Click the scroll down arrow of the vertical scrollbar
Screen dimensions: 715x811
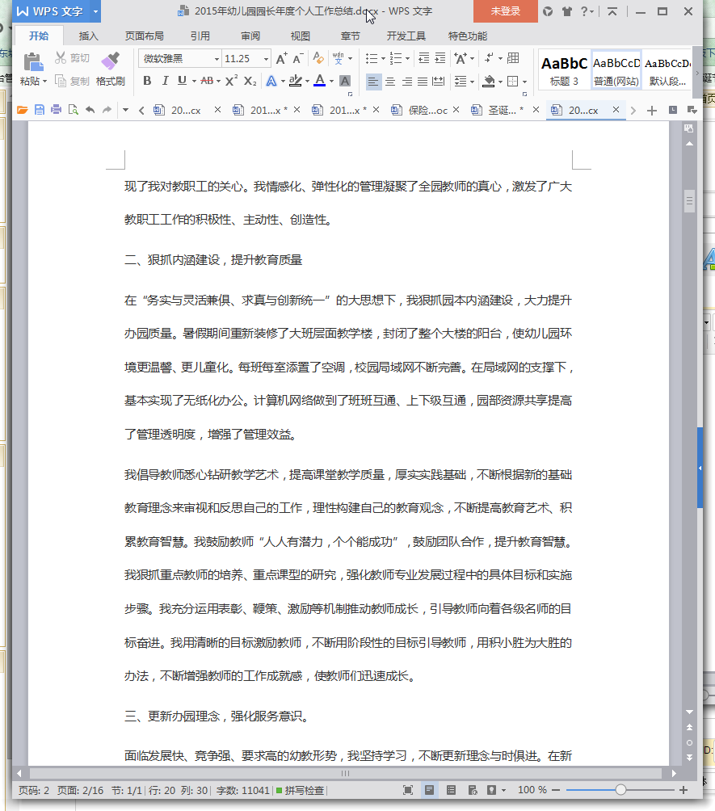click(x=689, y=712)
